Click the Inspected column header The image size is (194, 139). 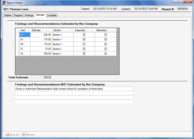pos(84,30)
